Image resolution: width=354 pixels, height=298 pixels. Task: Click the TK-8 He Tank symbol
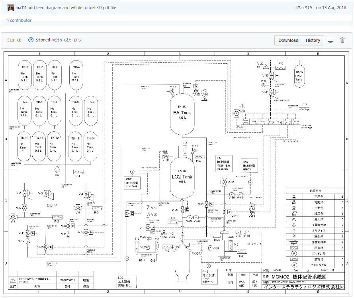[x=76, y=110]
